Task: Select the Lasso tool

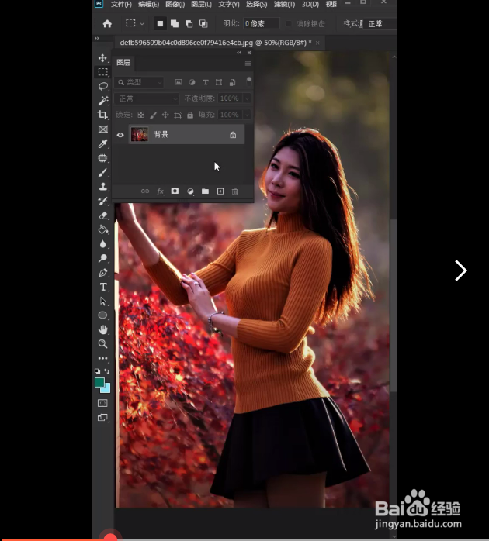Action: 102,86
